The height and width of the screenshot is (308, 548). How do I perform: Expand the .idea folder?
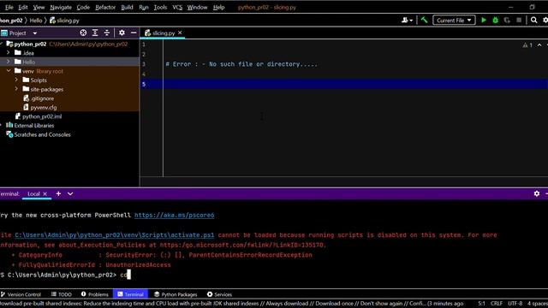pos(9,53)
